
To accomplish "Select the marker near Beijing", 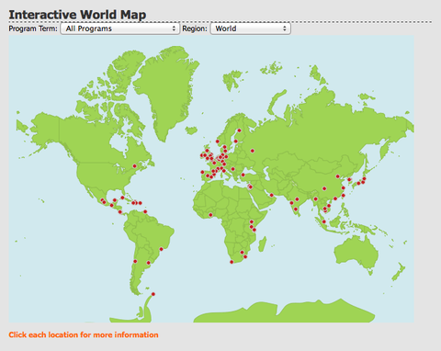I will point(338,176).
